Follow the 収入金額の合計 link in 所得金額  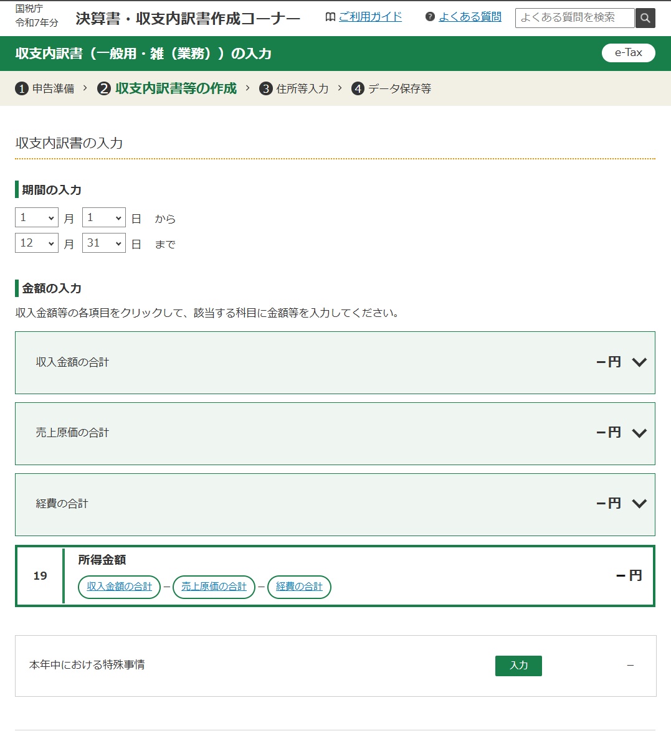119,587
